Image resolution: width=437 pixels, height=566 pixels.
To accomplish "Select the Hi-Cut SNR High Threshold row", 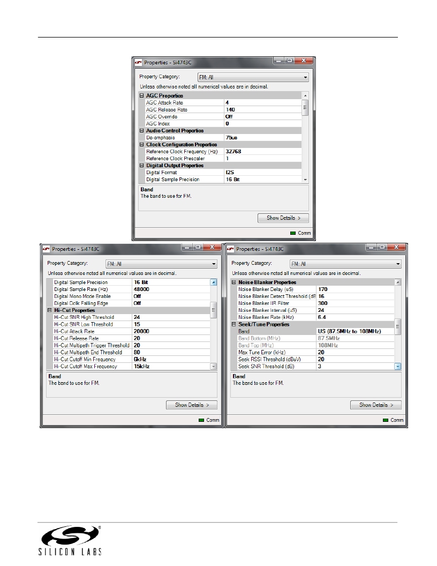I will click(x=131, y=317).
